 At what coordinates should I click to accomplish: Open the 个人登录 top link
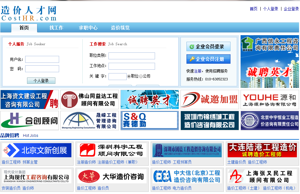(x=270, y=9)
